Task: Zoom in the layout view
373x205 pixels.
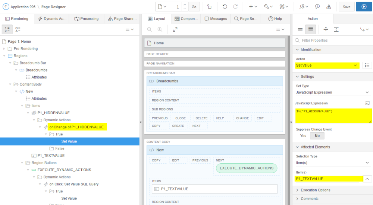Action: click(160, 29)
